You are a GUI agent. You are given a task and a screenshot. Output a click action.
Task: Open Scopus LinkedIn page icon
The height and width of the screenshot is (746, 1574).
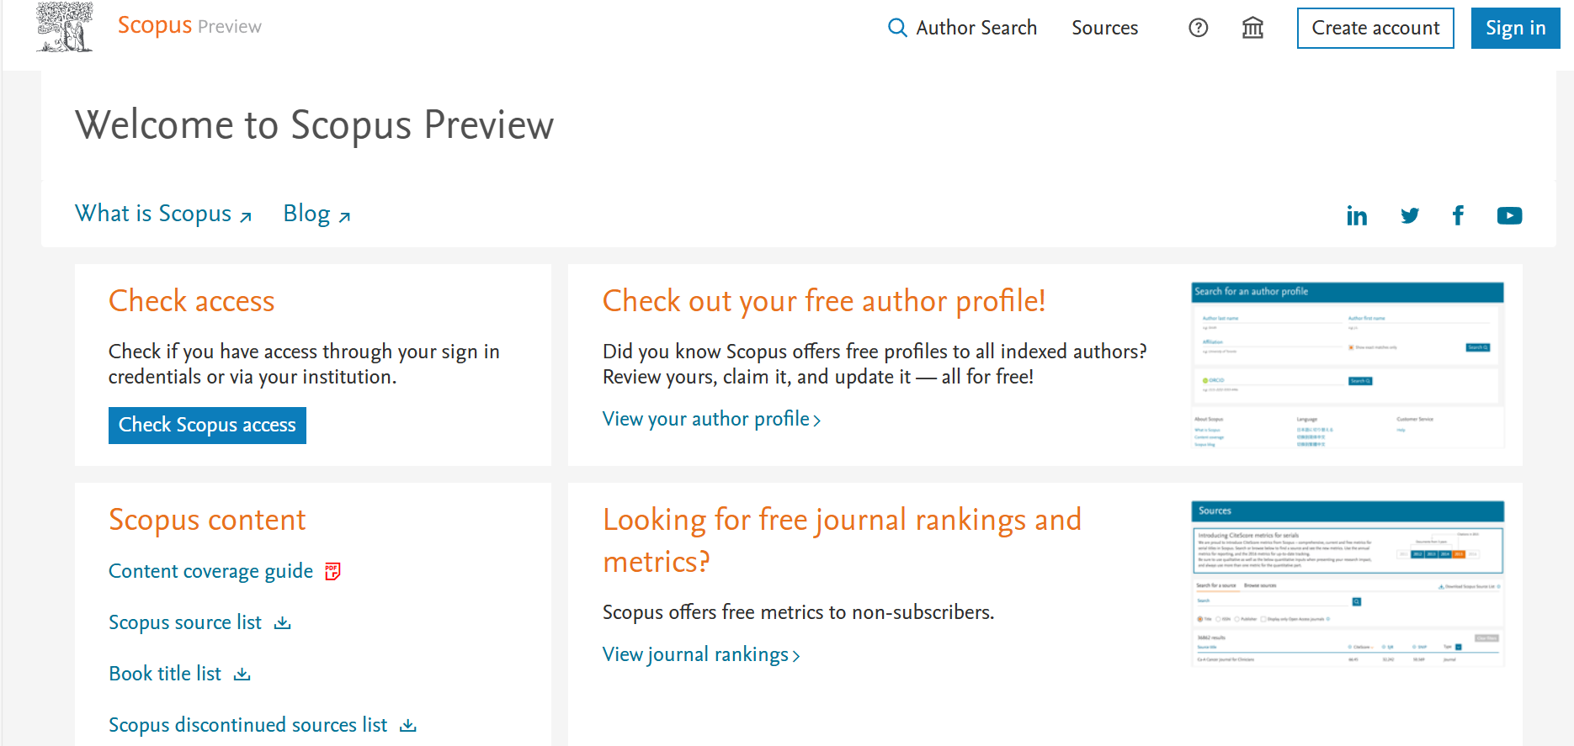pos(1356,216)
